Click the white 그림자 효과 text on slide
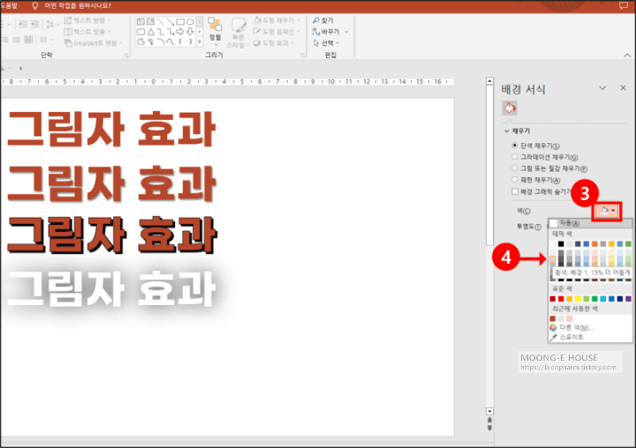This screenshot has height=448, width=636. [x=111, y=289]
